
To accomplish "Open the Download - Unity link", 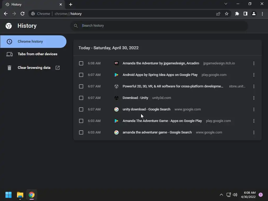I will pyautogui.click(x=135, y=98).
